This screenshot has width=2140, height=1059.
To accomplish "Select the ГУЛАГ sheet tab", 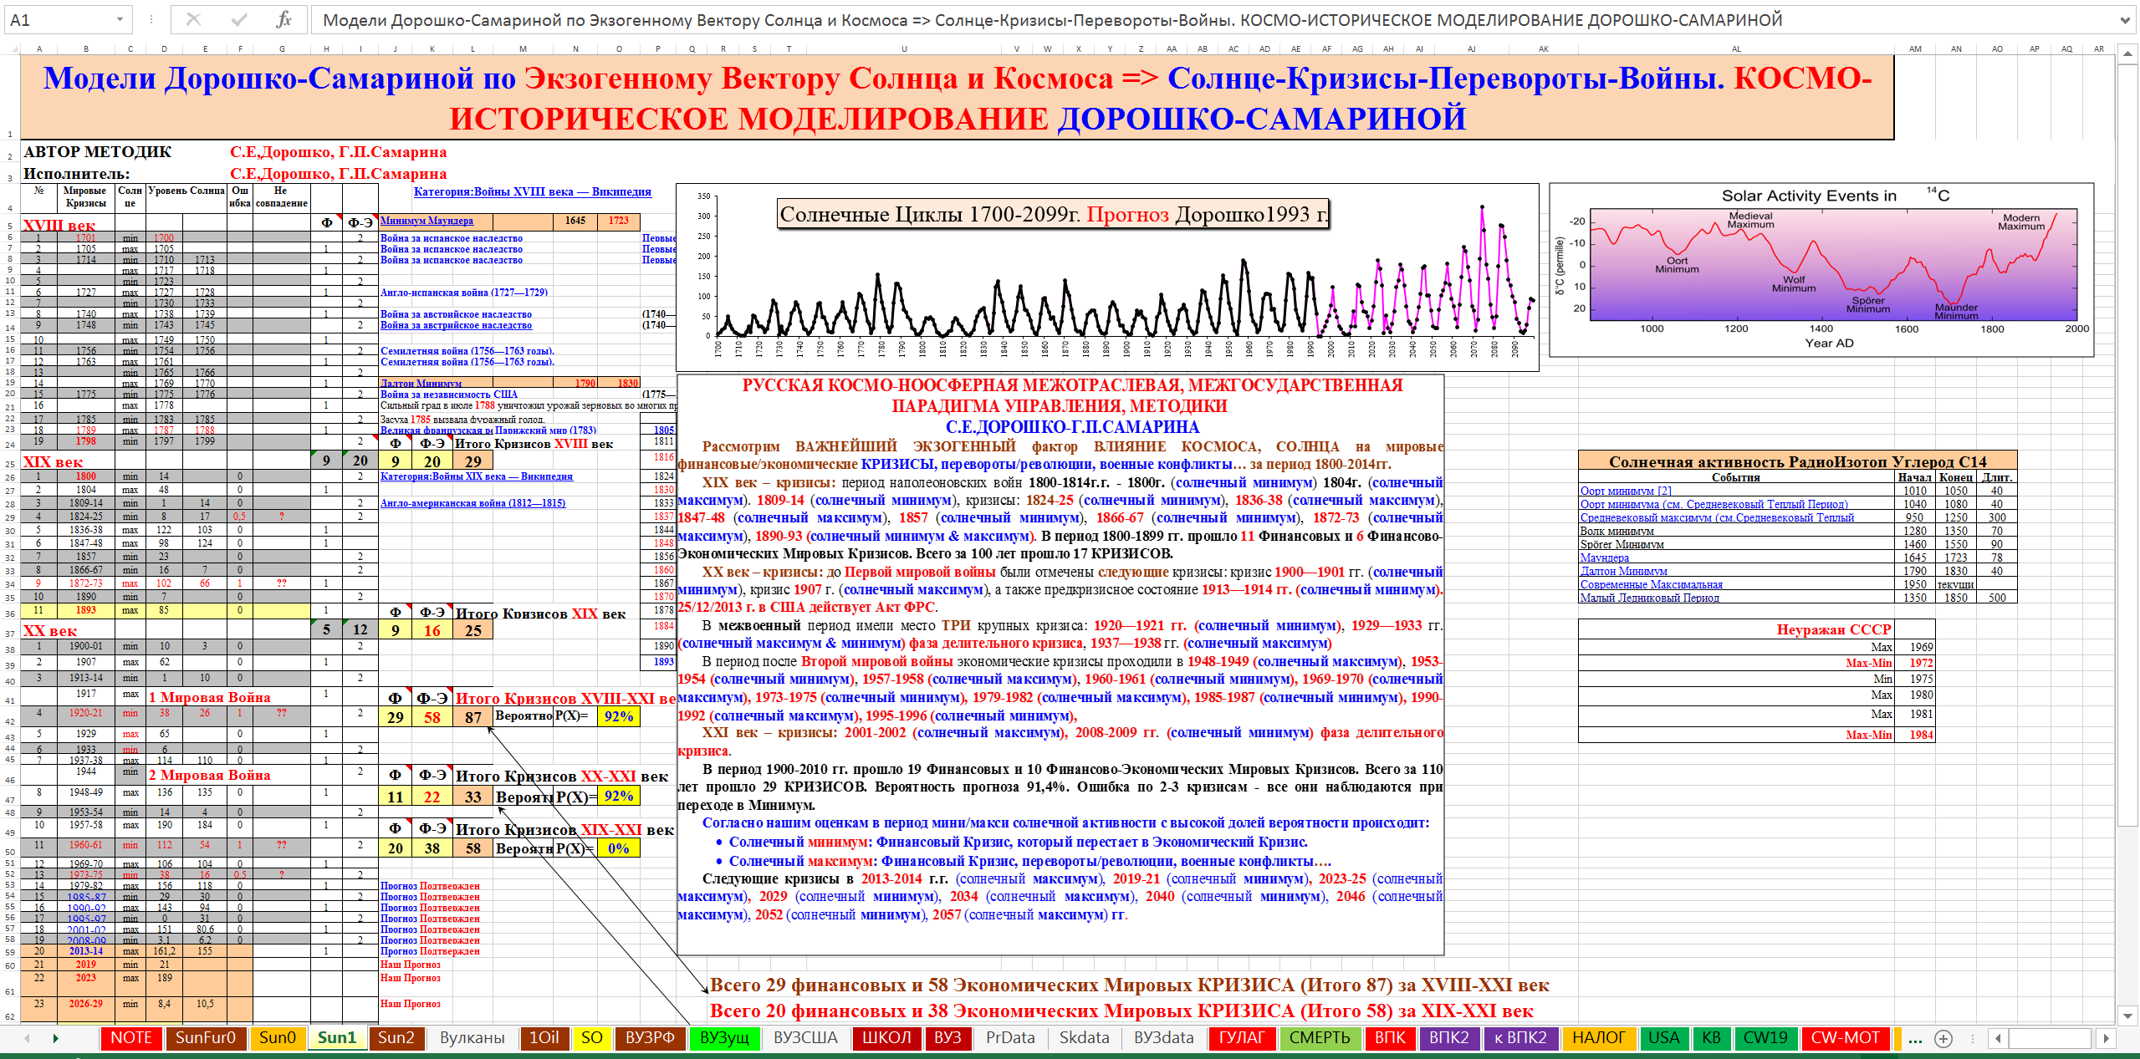I will 1241,1038.
